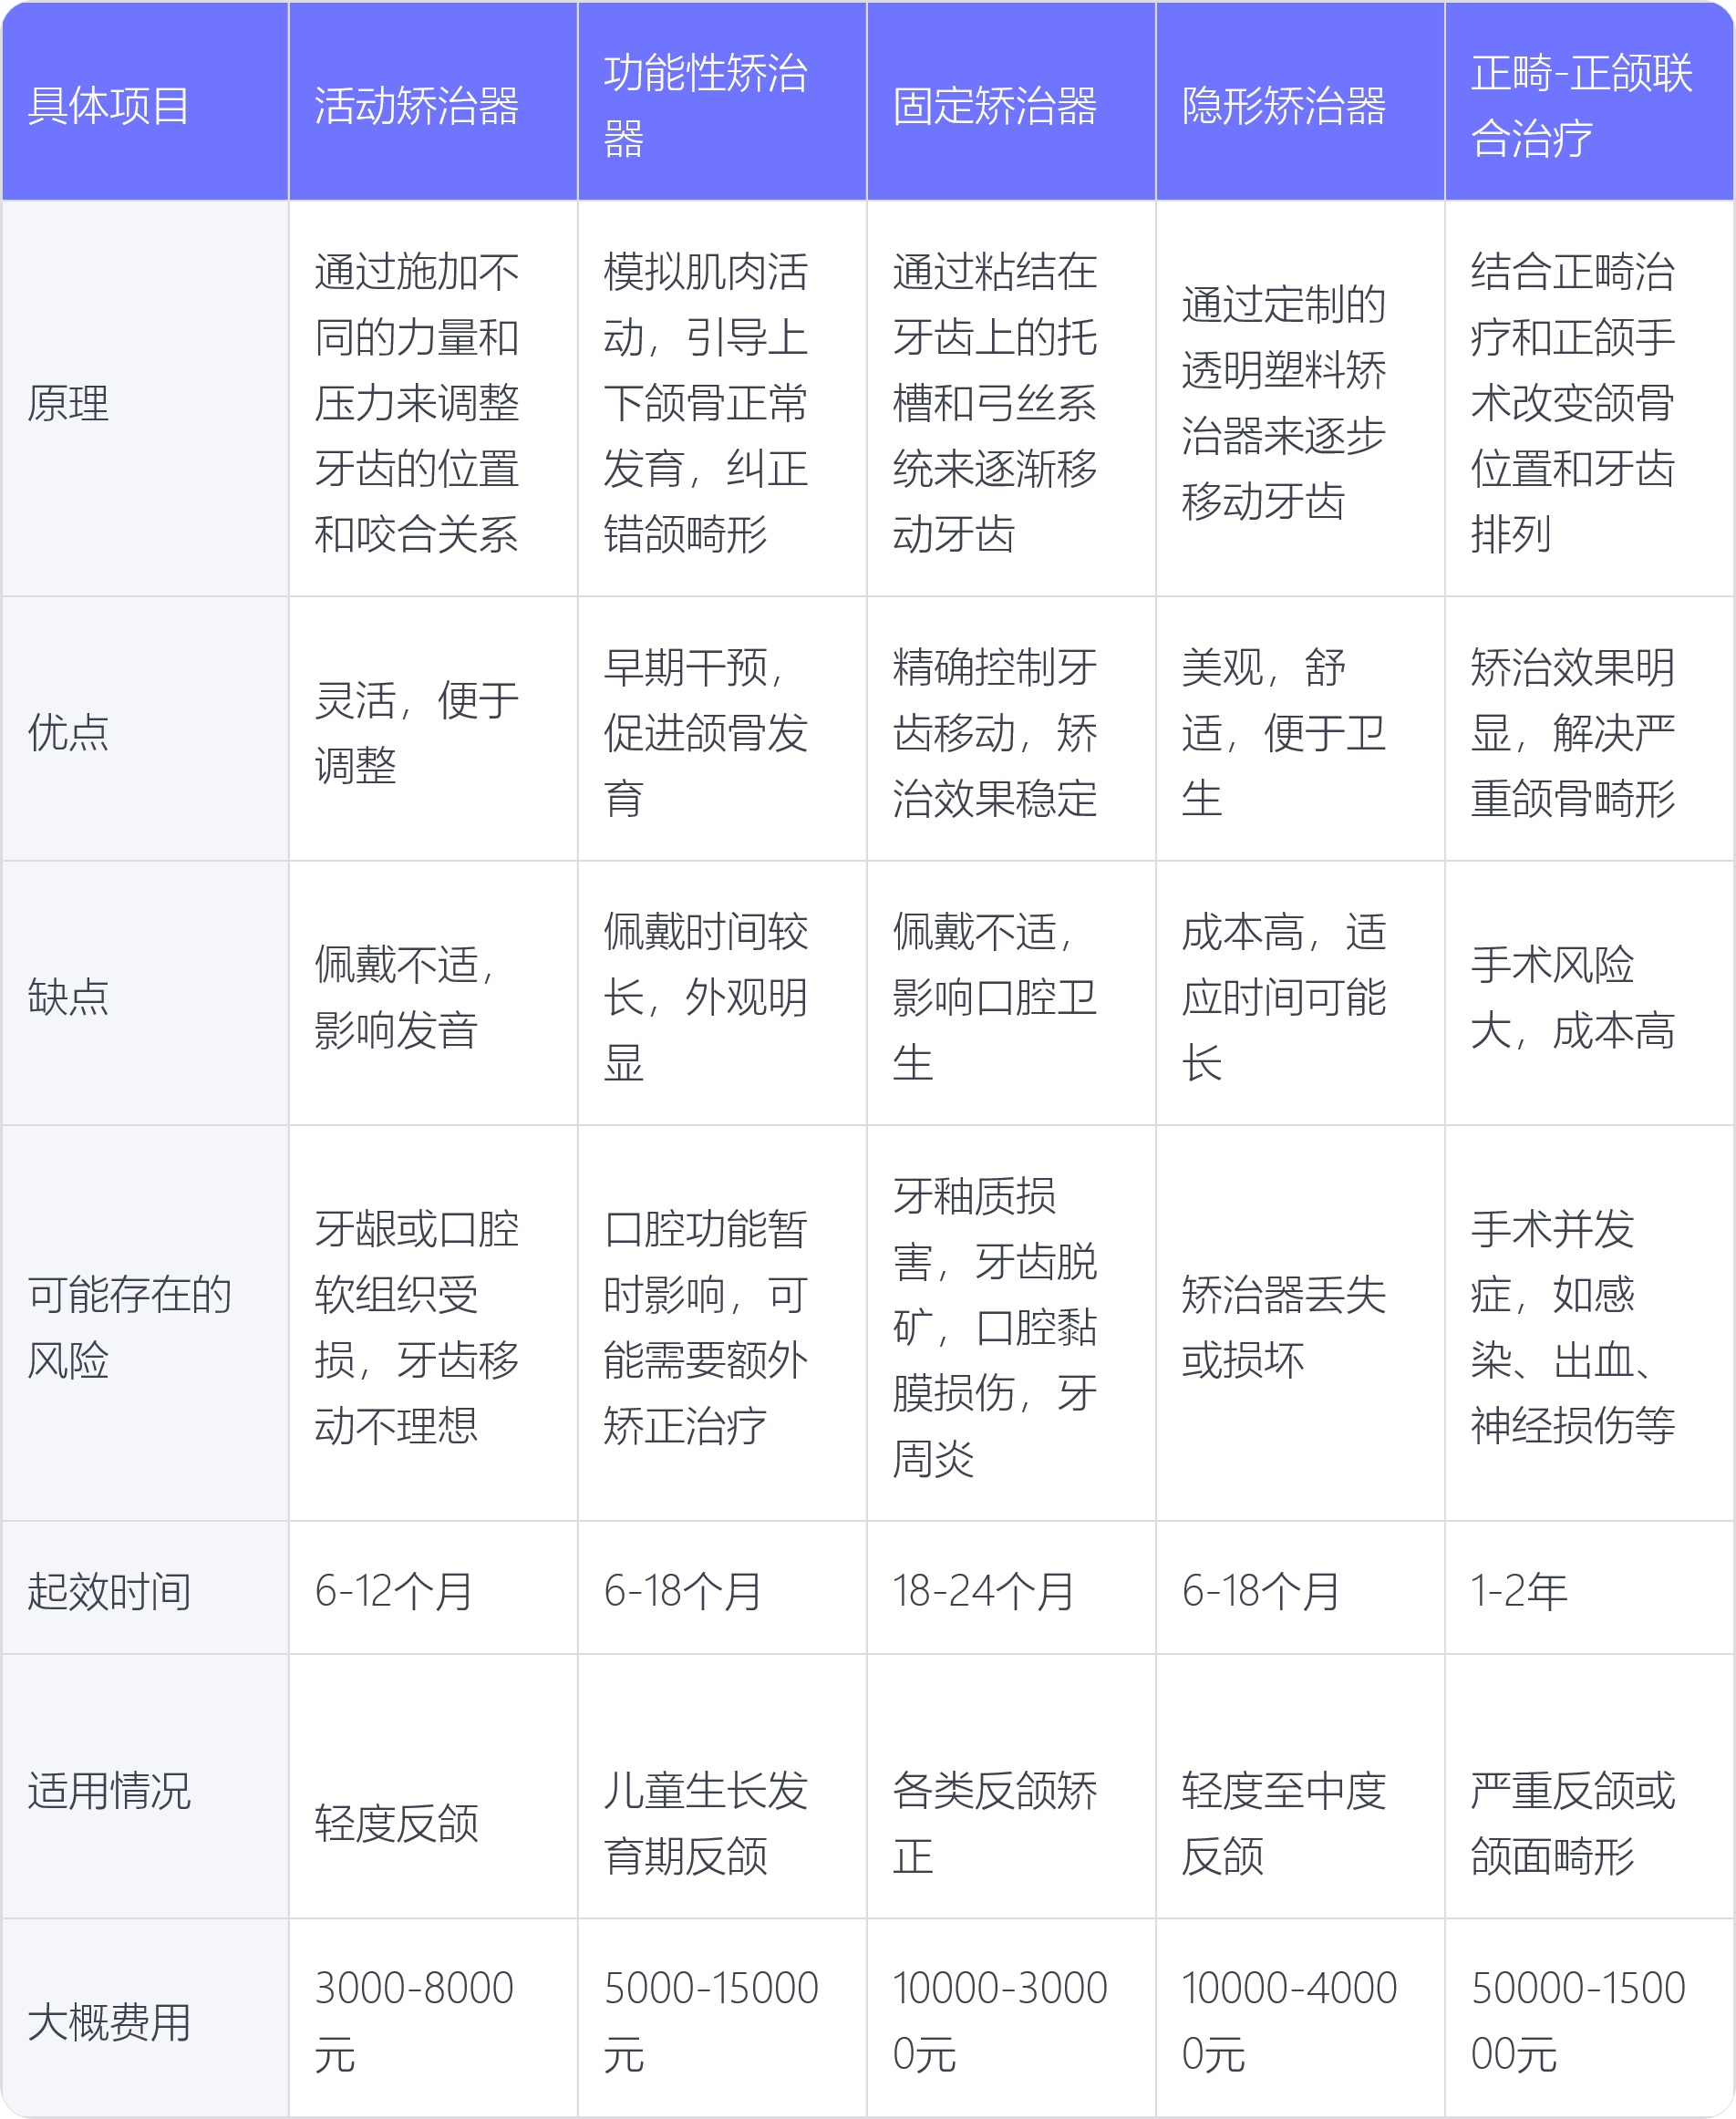
Task: Click cell 手术风险大，成本高
Action: (x=1590, y=993)
